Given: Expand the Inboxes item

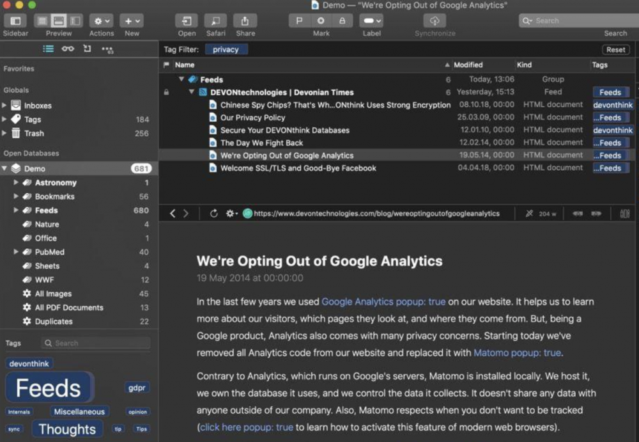Looking at the screenshot, I should [4, 106].
